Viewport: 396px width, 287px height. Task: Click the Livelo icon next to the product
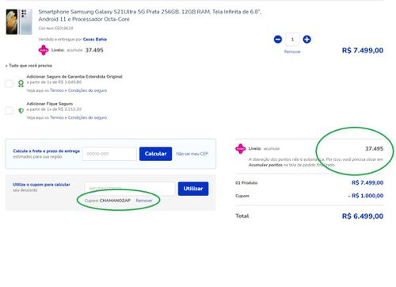(44, 50)
